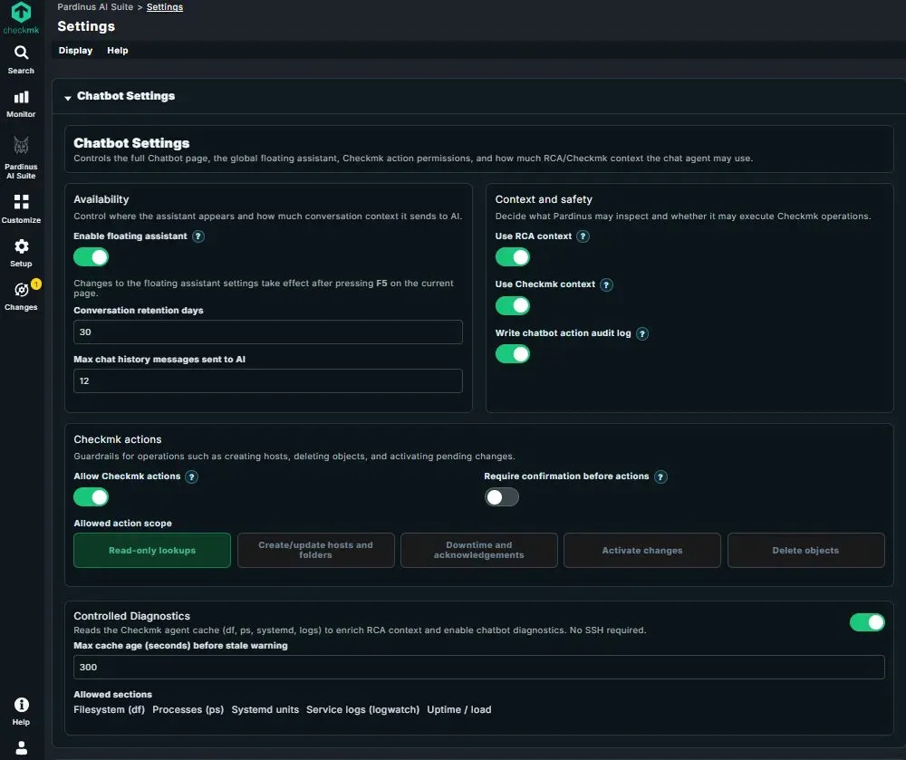Open the Display menu
Image resolution: width=906 pixels, height=760 pixels.
click(75, 50)
